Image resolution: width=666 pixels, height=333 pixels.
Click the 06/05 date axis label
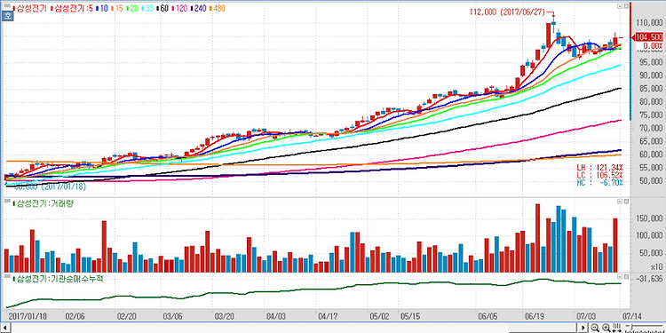point(488,316)
